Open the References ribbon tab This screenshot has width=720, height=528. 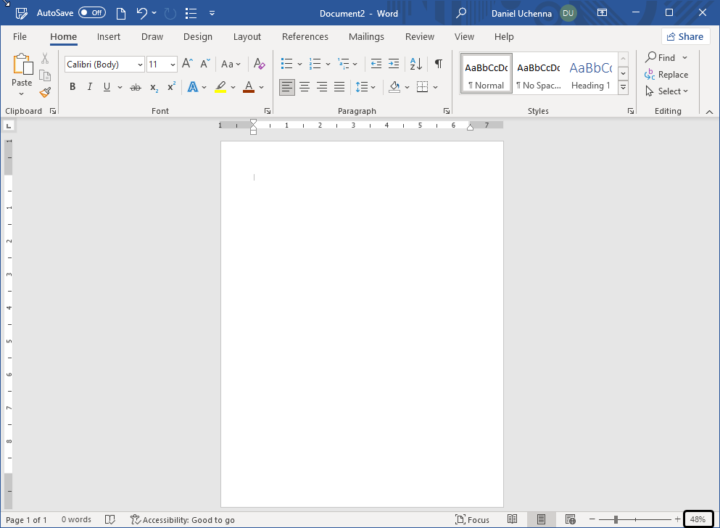[305, 36]
